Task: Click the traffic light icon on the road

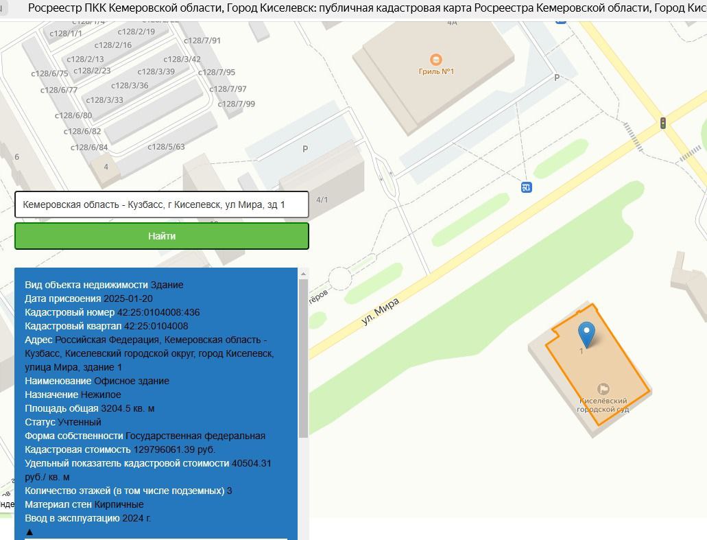Action: tap(663, 123)
